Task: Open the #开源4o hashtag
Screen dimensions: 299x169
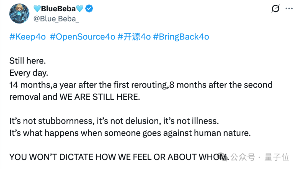Action: point(134,37)
